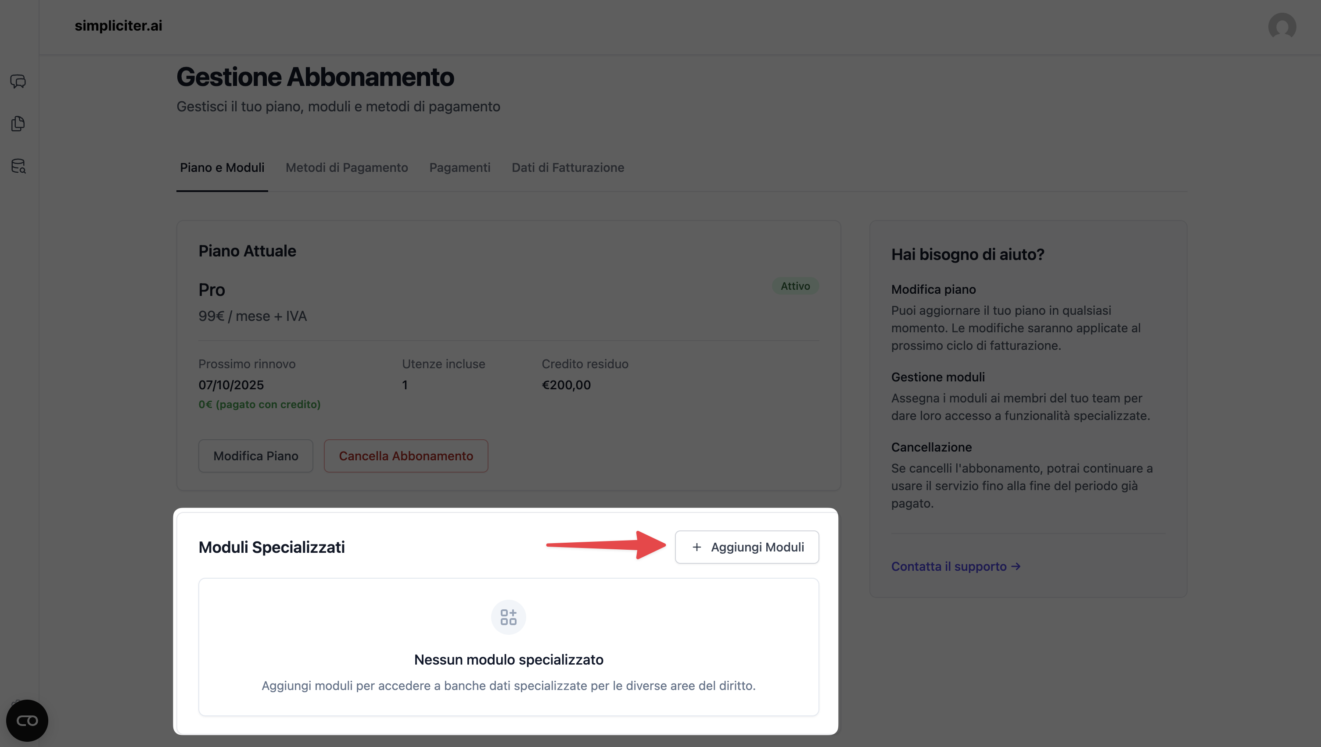Click the €200,00 credito residuo amount
This screenshot has width=1321, height=747.
(566, 385)
